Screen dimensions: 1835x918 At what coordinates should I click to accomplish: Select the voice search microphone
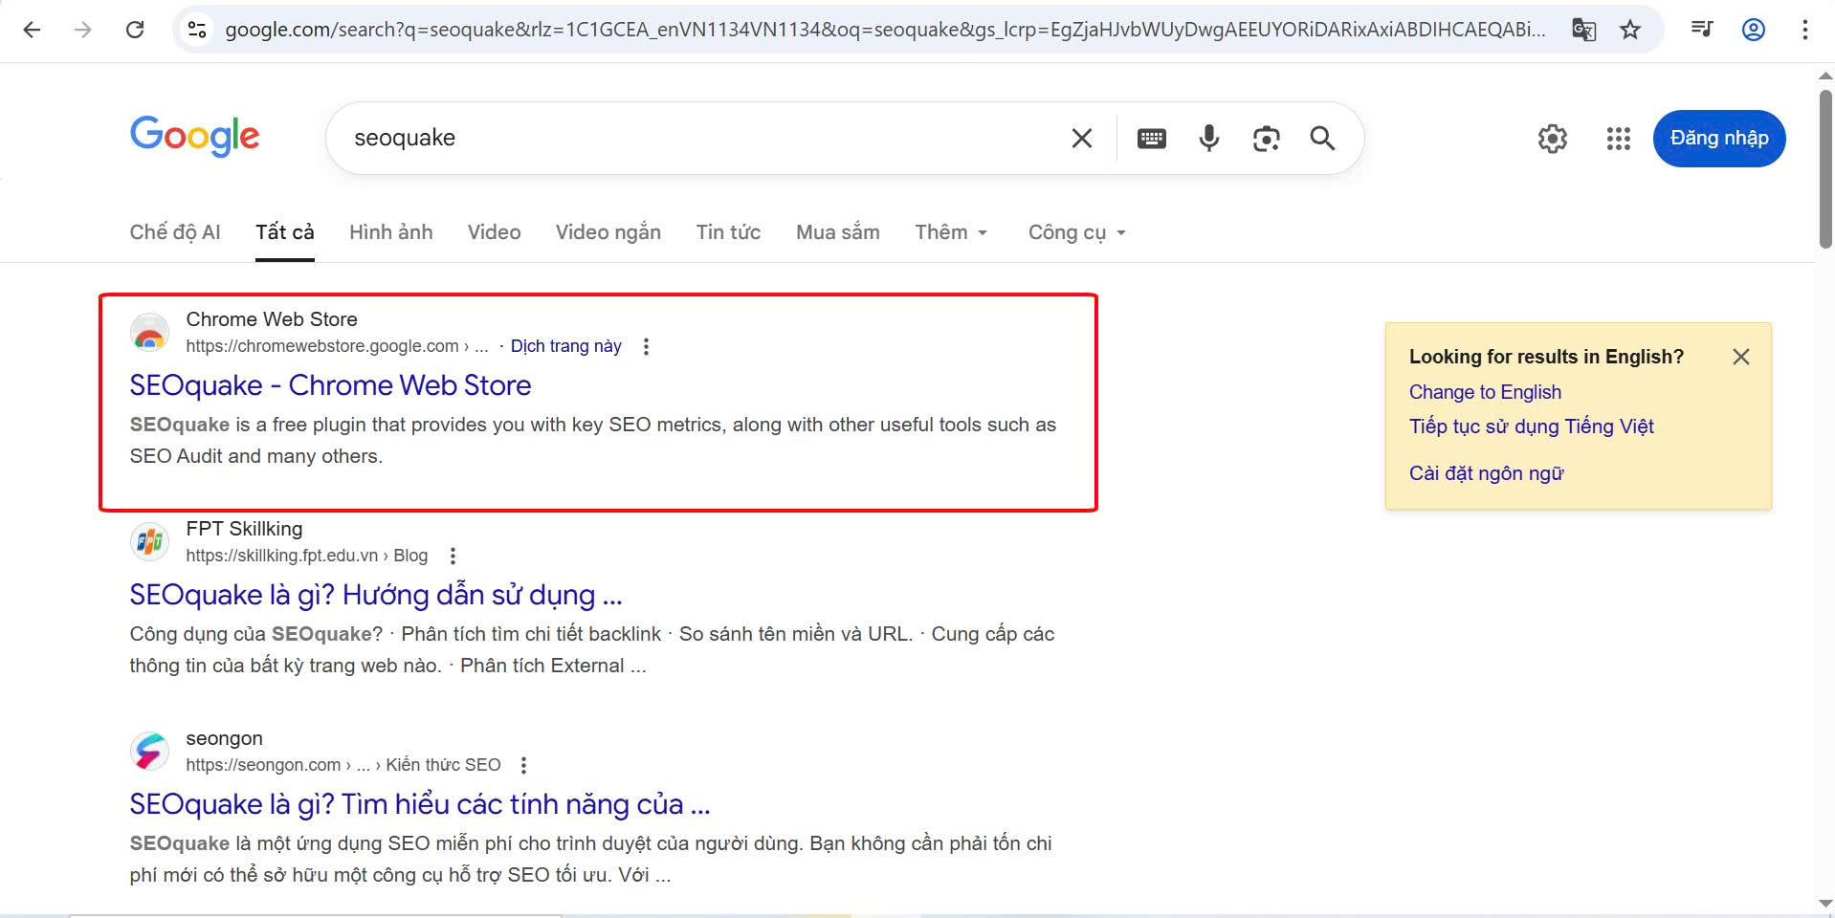click(x=1207, y=138)
